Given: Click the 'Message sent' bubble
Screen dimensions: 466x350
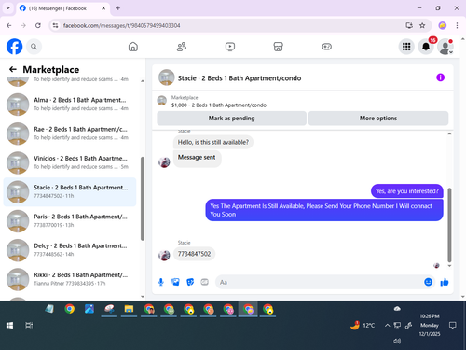Looking at the screenshot, I should [x=197, y=158].
